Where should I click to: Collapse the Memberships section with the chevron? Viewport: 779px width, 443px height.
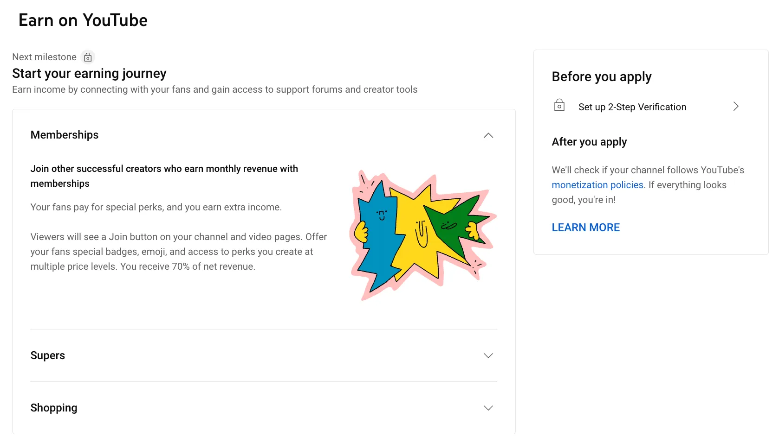(488, 135)
